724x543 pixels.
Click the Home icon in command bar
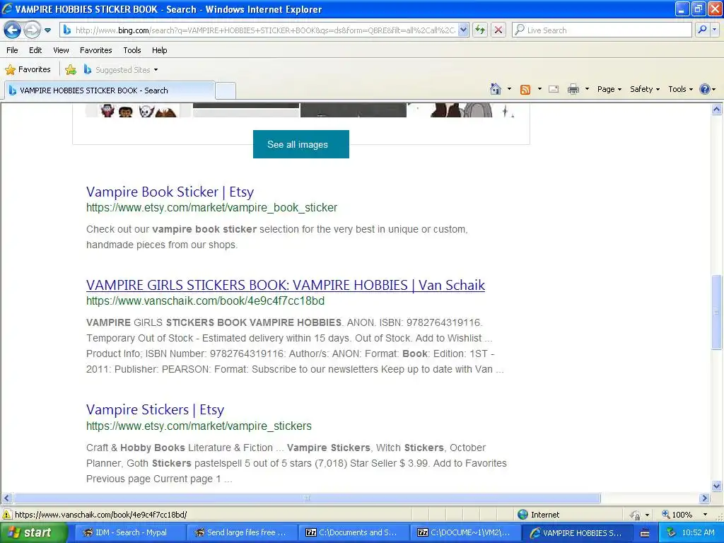[496, 89]
